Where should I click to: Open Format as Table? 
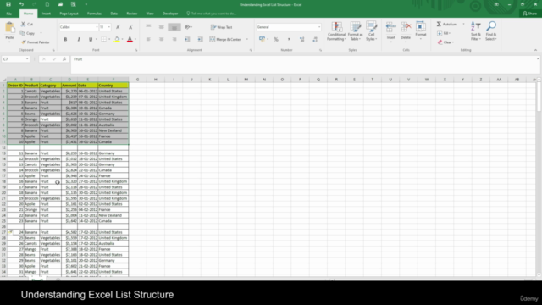[x=355, y=31]
